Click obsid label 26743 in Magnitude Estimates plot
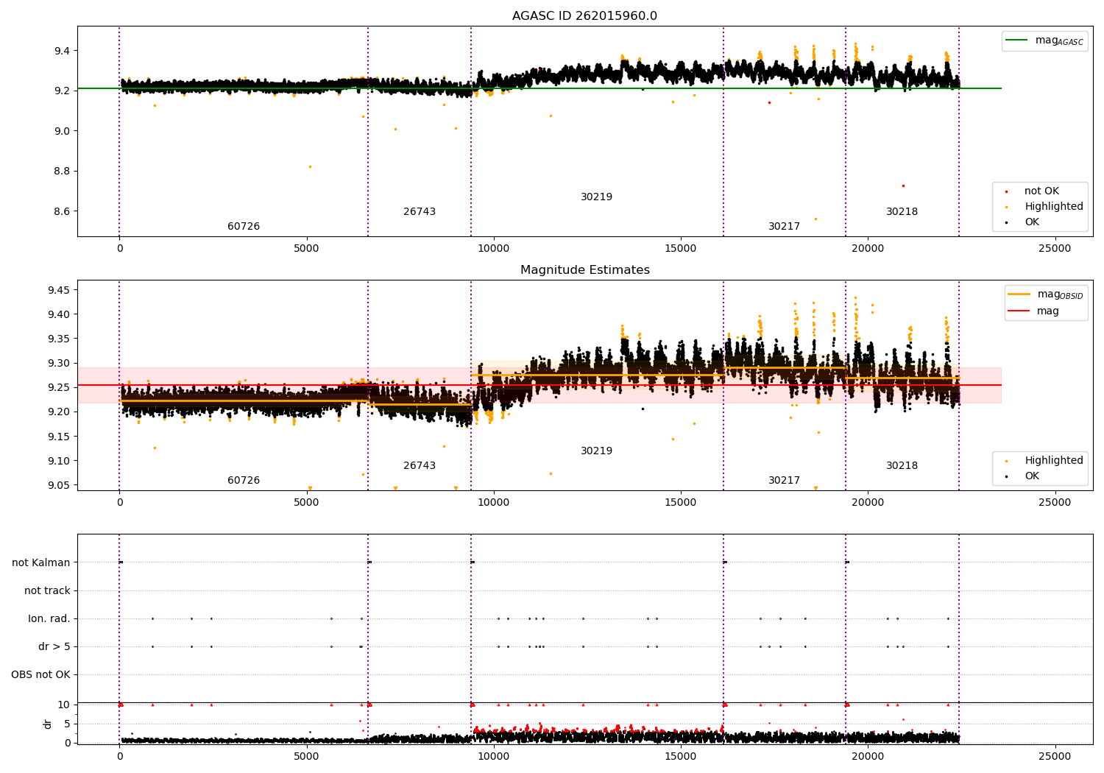The image size is (1104, 773). 420,466
